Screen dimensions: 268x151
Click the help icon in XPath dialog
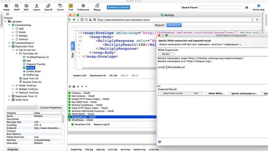160,142
